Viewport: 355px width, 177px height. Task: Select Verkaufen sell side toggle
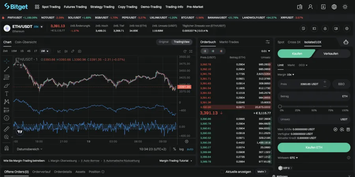tap(331, 54)
